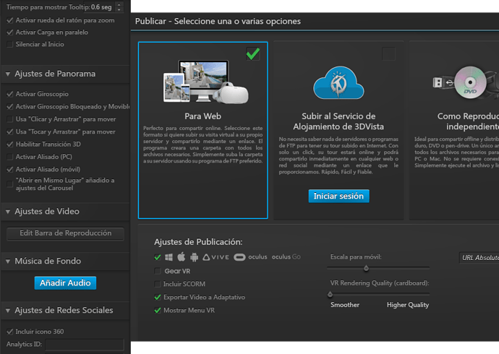499x354 pixels.
Task: Click the 3DVista cloud hosting icon
Action: pyautogui.click(x=338, y=82)
